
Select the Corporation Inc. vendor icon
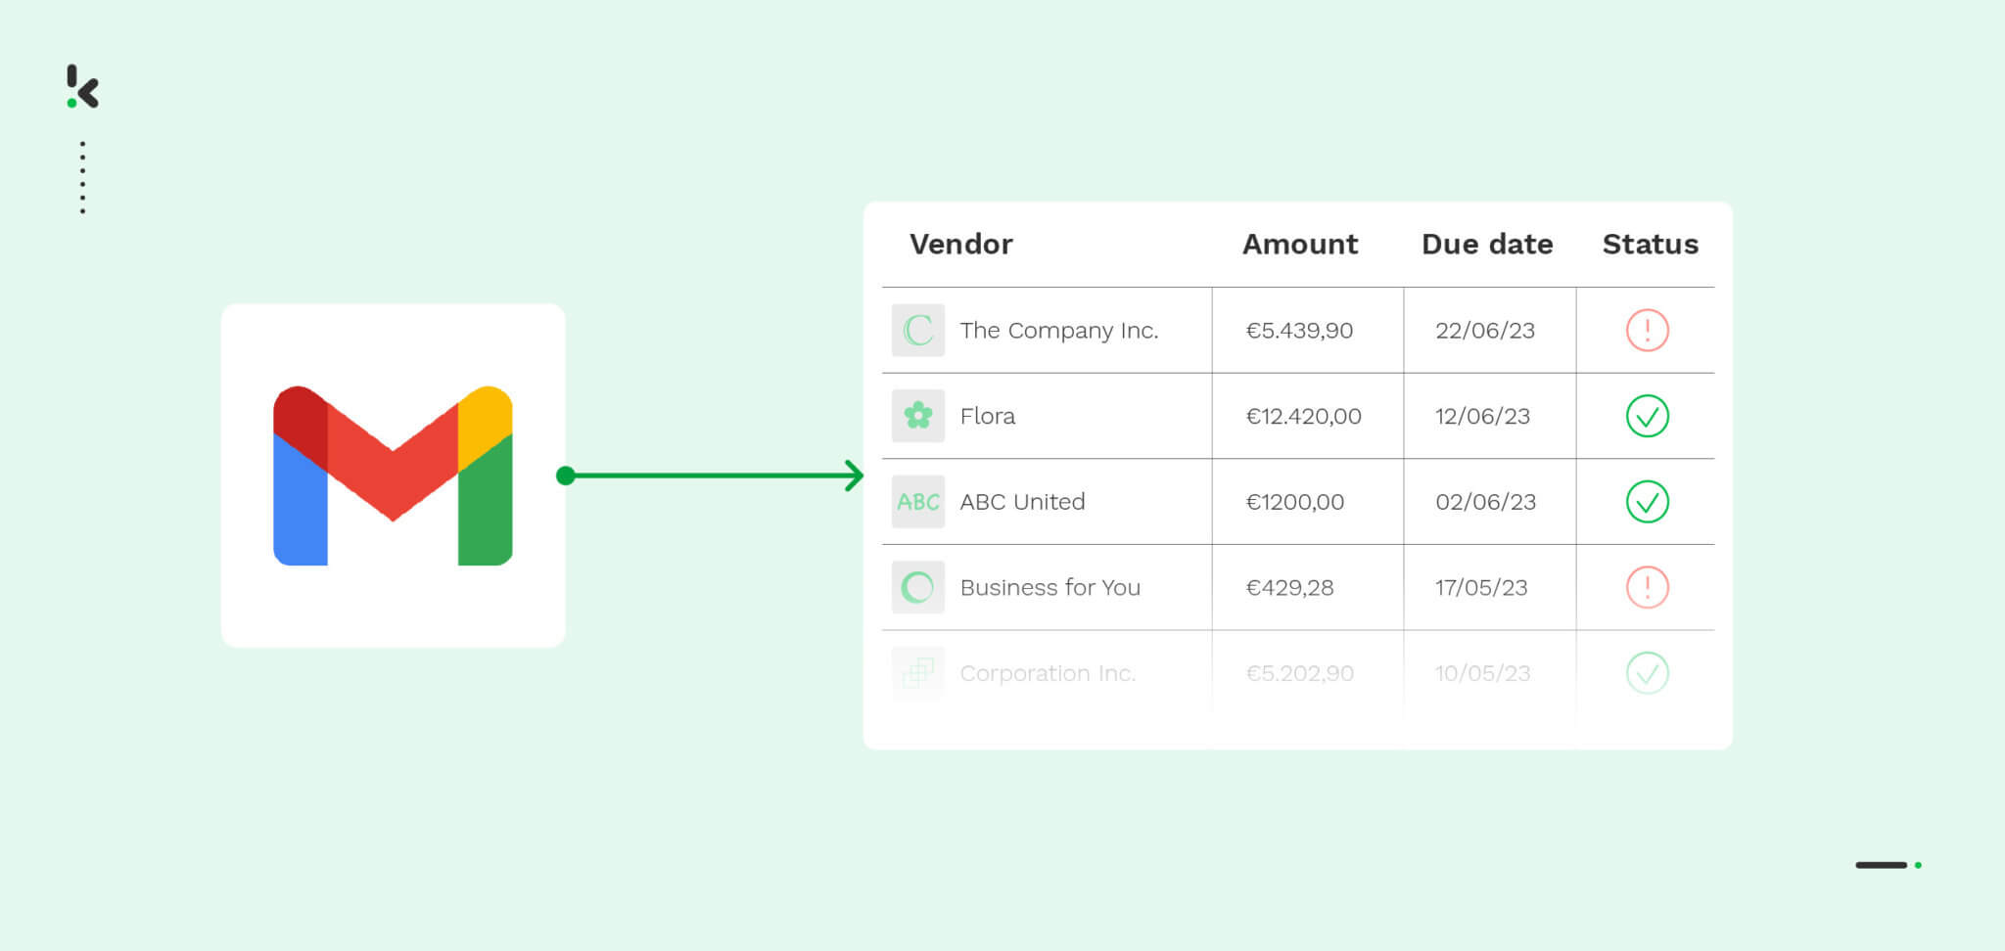click(x=916, y=673)
